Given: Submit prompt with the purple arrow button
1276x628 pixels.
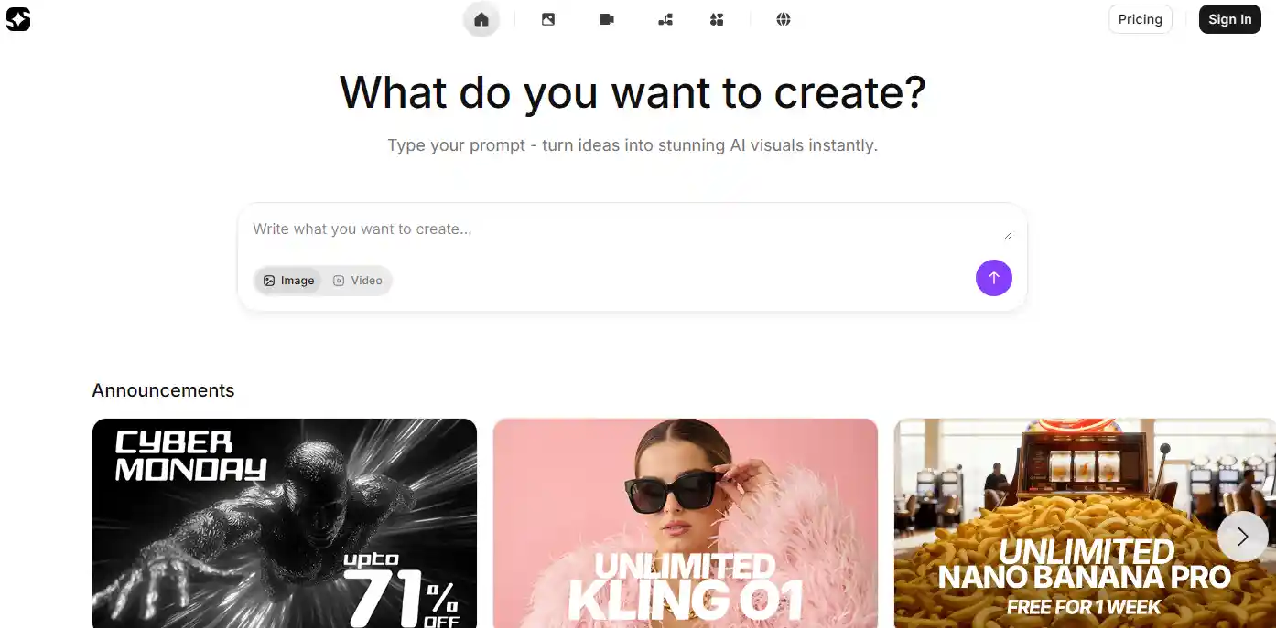Looking at the screenshot, I should (x=994, y=278).
